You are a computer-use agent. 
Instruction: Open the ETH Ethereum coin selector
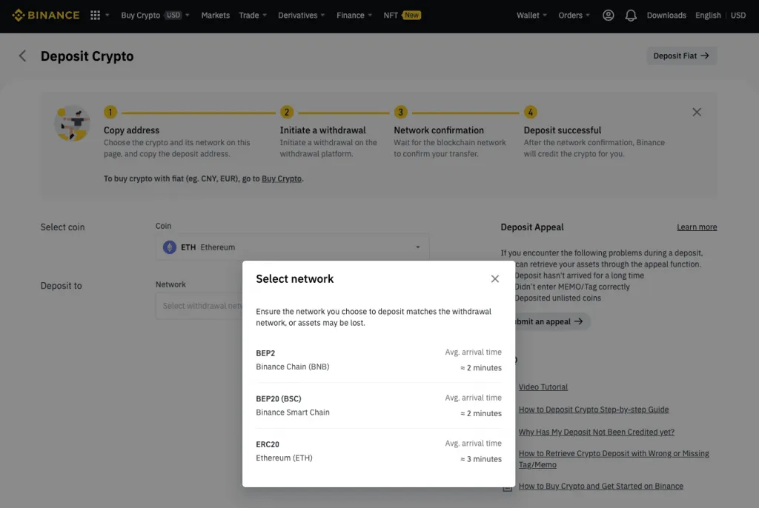pyautogui.click(x=292, y=247)
